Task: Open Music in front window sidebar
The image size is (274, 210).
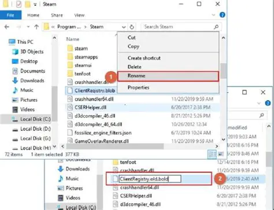Action: point(27,90)
